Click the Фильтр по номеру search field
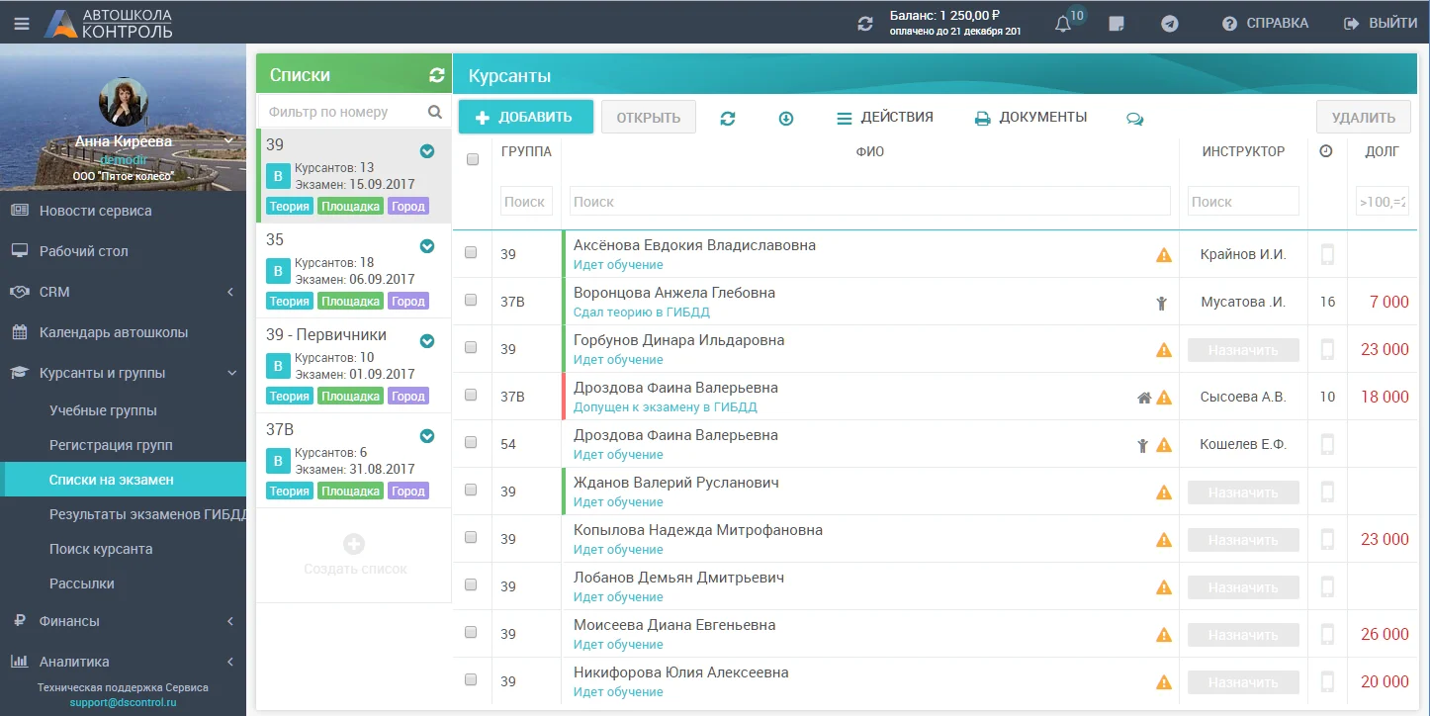1430x716 pixels. [341, 112]
